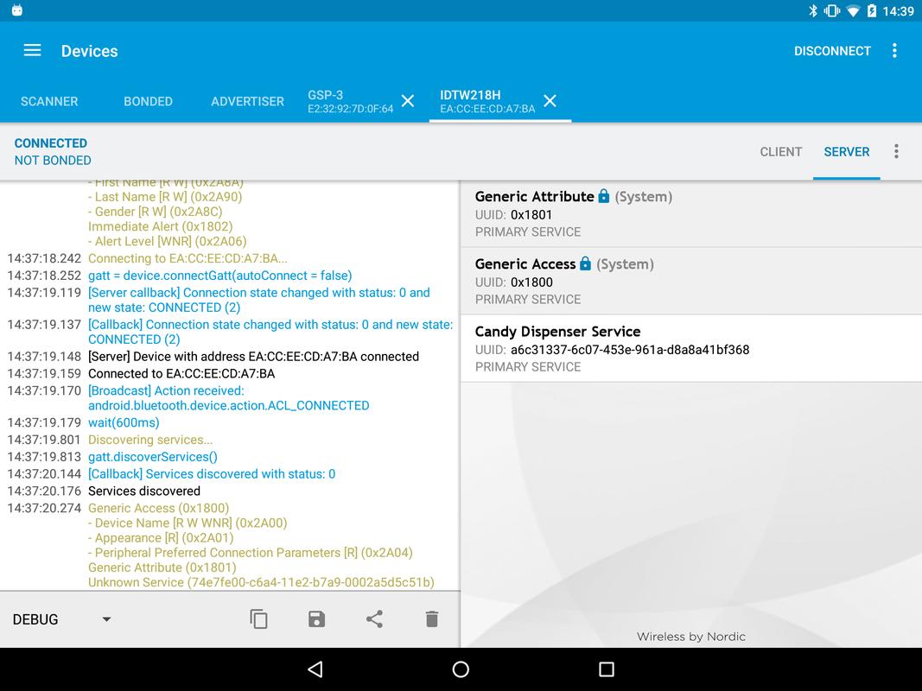Screen dimensions: 922x691
Task: Open the navigation drawer hamburger icon
Action: (32, 50)
